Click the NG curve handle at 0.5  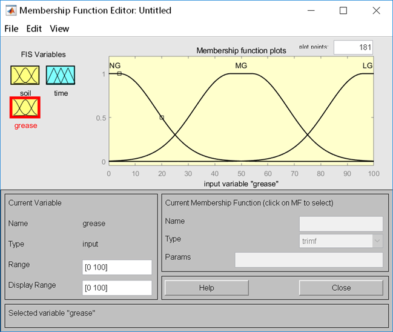[x=162, y=118]
